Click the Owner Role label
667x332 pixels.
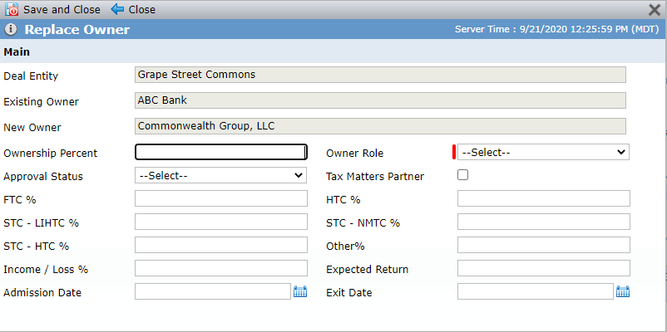(354, 154)
